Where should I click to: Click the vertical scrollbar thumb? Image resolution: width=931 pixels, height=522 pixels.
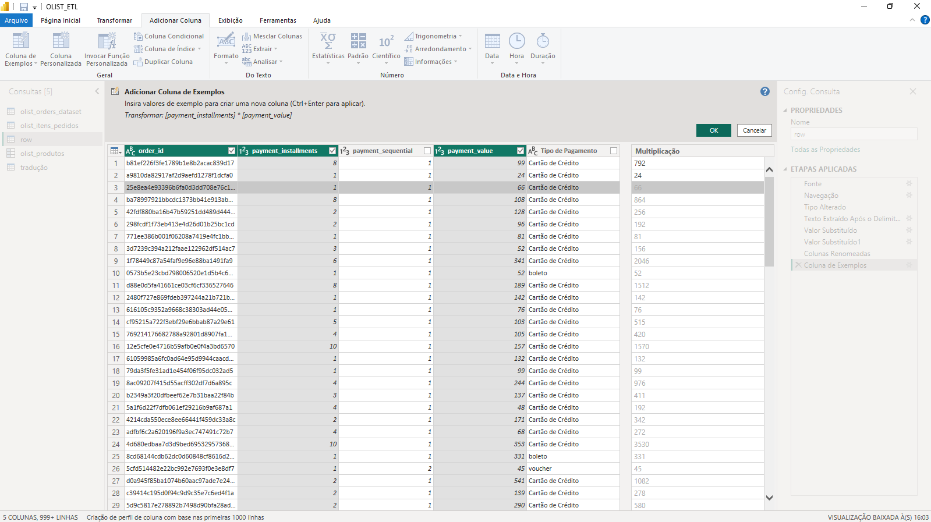tap(769, 221)
